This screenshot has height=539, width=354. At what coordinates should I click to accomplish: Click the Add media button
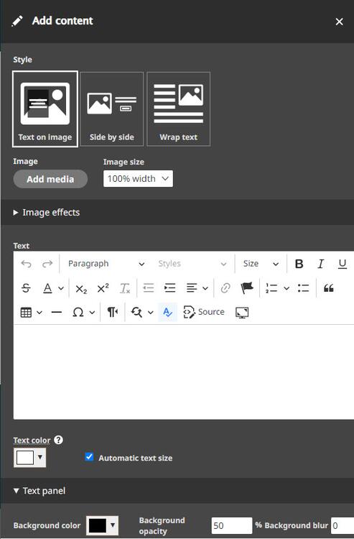coord(50,179)
